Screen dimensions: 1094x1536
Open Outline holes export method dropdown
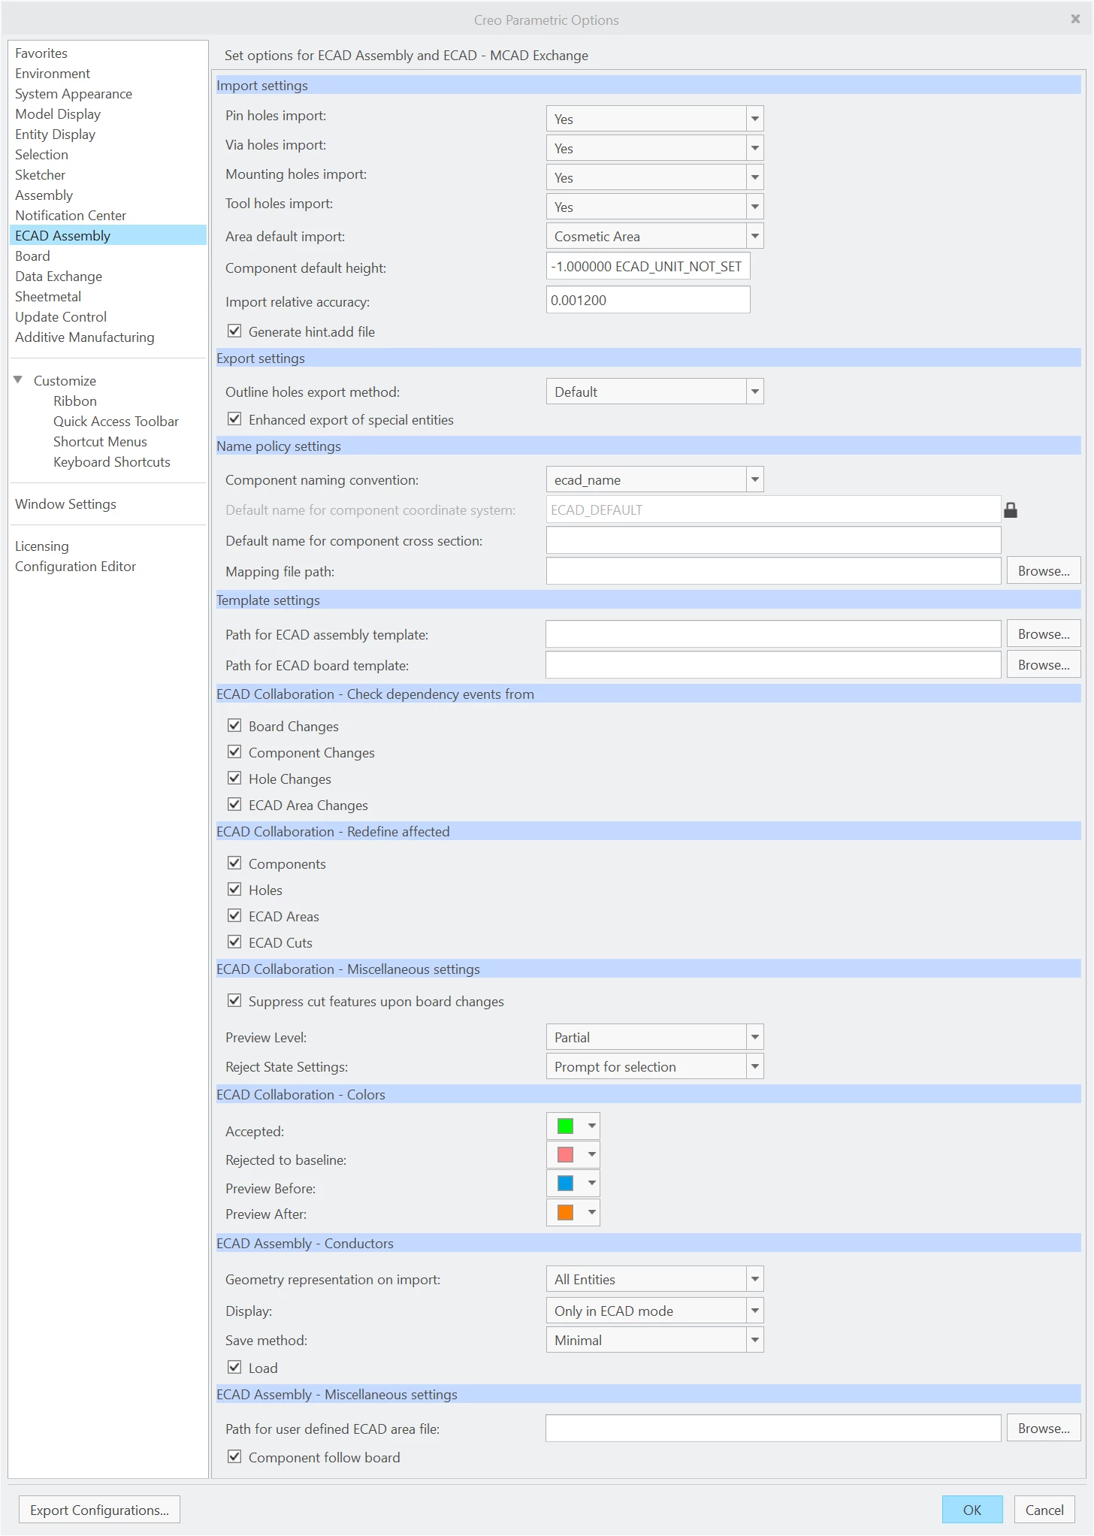click(654, 392)
